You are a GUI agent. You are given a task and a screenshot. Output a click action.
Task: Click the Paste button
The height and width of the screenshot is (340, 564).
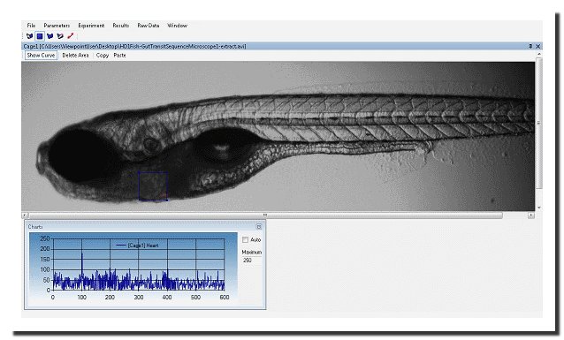click(x=119, y=56)
